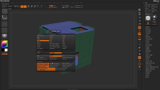The image size is (160, 90).
Task: Choose the Bridge edge action in ZModeler popup
Action: pos(43,40)
